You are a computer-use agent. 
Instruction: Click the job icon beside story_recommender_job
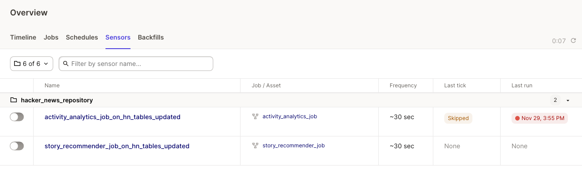click(256, 146)
